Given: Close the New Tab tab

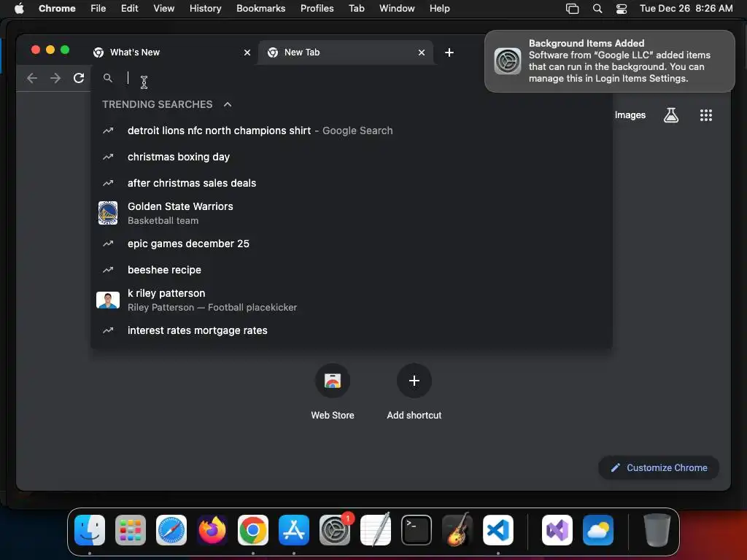Looking at the screenshot, I should 421,52.
